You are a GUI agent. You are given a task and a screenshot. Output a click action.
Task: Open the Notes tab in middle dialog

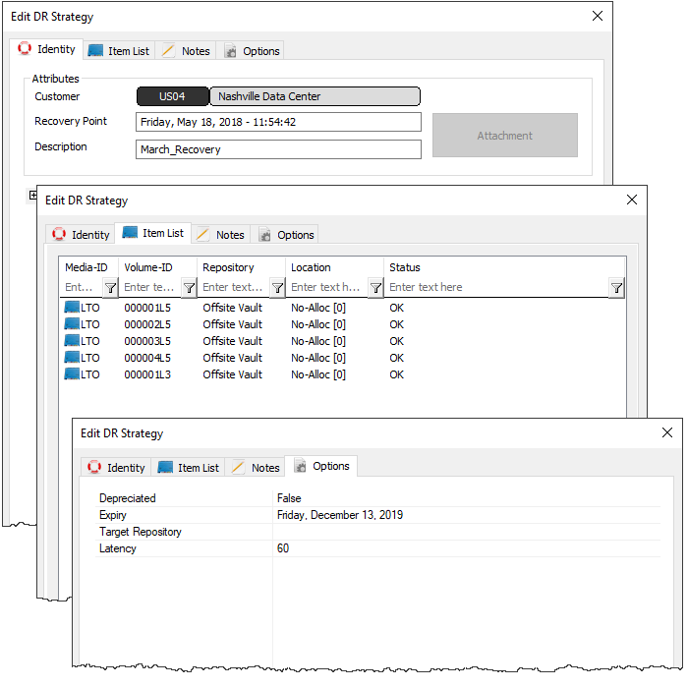click(221, 235)
